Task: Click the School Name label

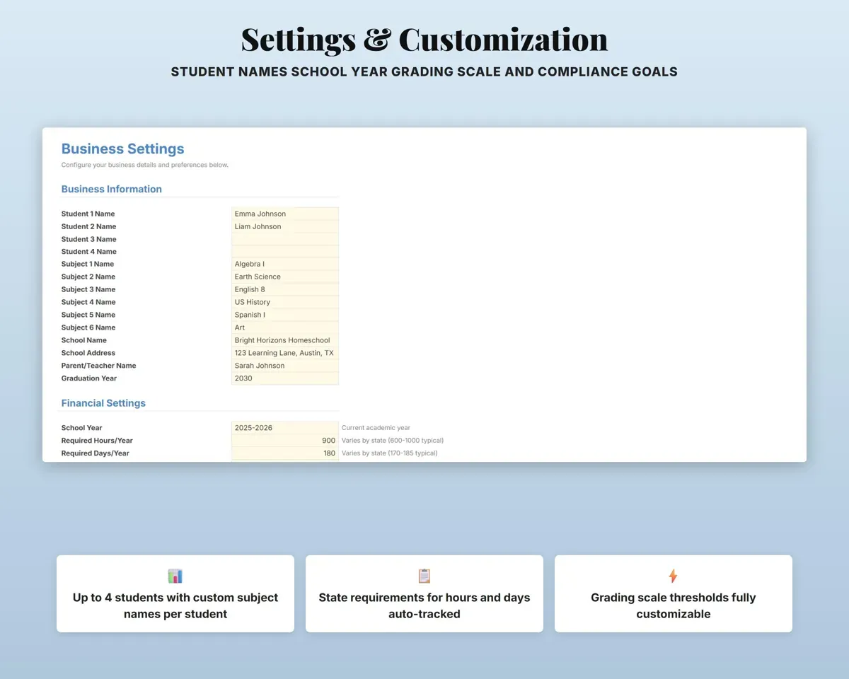Action: click(83, 341)
